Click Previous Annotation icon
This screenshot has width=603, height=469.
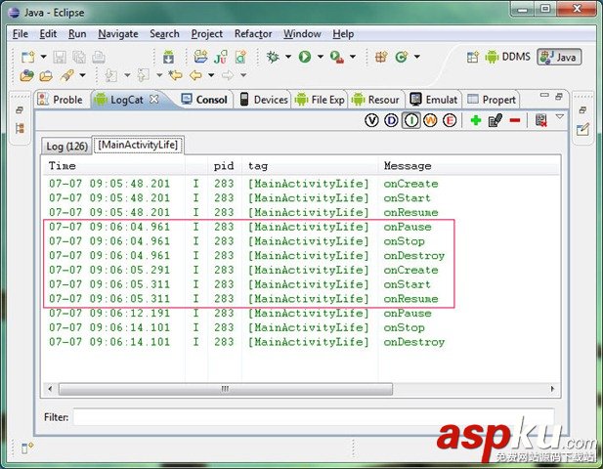pyautogui.click(x=144, y=75)
